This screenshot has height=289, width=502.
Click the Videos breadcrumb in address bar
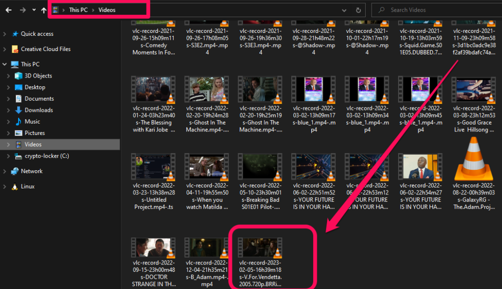pyautogui.click(x=107, y=10)
